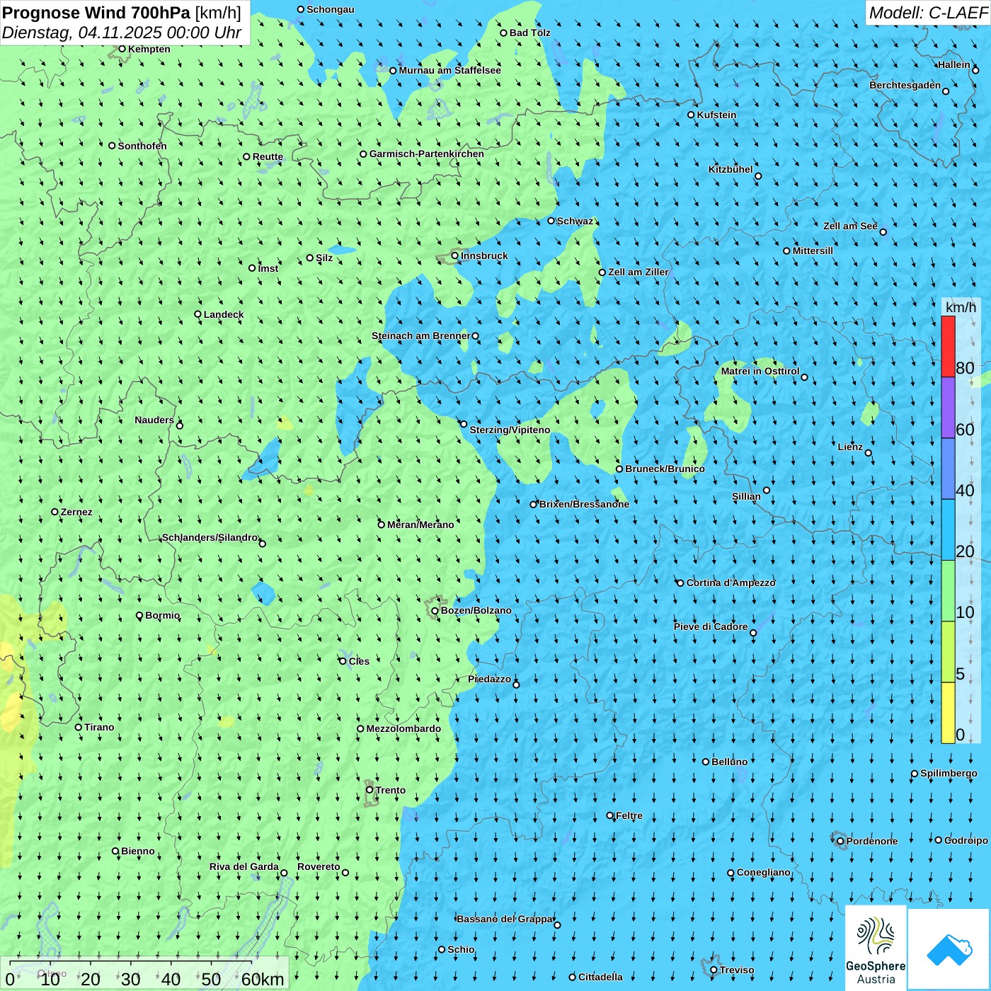
Task: Select the Tirano location label
Action: click(99, 727)
